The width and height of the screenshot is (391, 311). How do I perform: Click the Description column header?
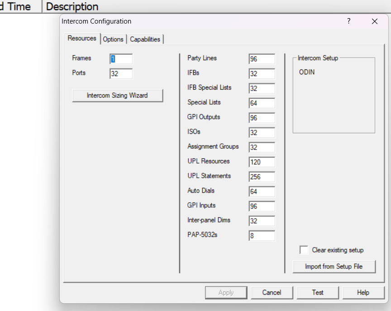(72, 7)
